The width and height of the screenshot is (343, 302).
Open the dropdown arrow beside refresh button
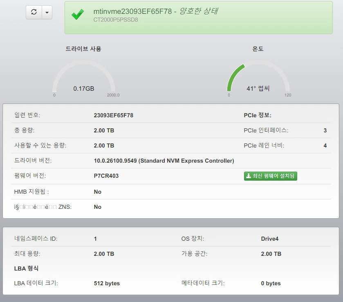[47, 12]
